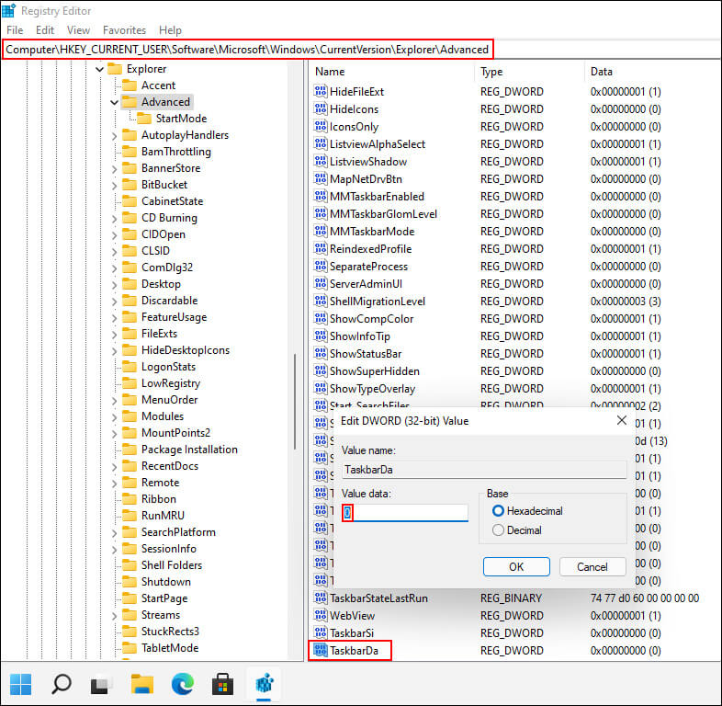Open the View menu
The height and width of the screenshot is (706, 722).
[x=78, y=30]
